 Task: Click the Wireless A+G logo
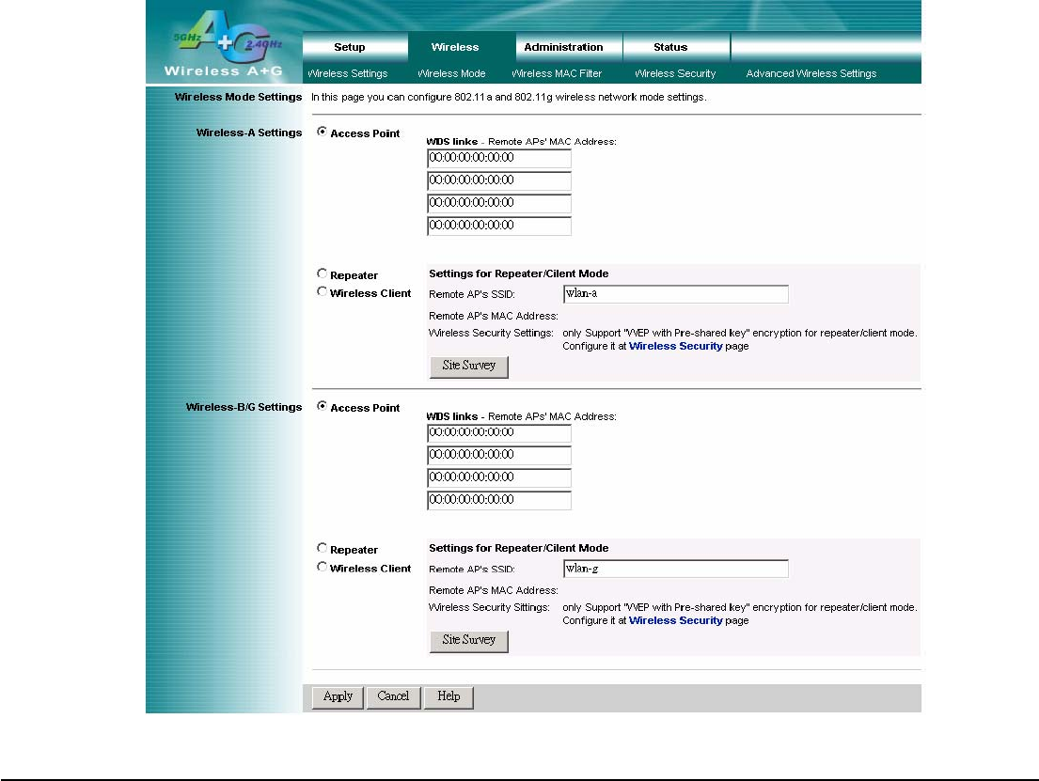pos(226,44)
